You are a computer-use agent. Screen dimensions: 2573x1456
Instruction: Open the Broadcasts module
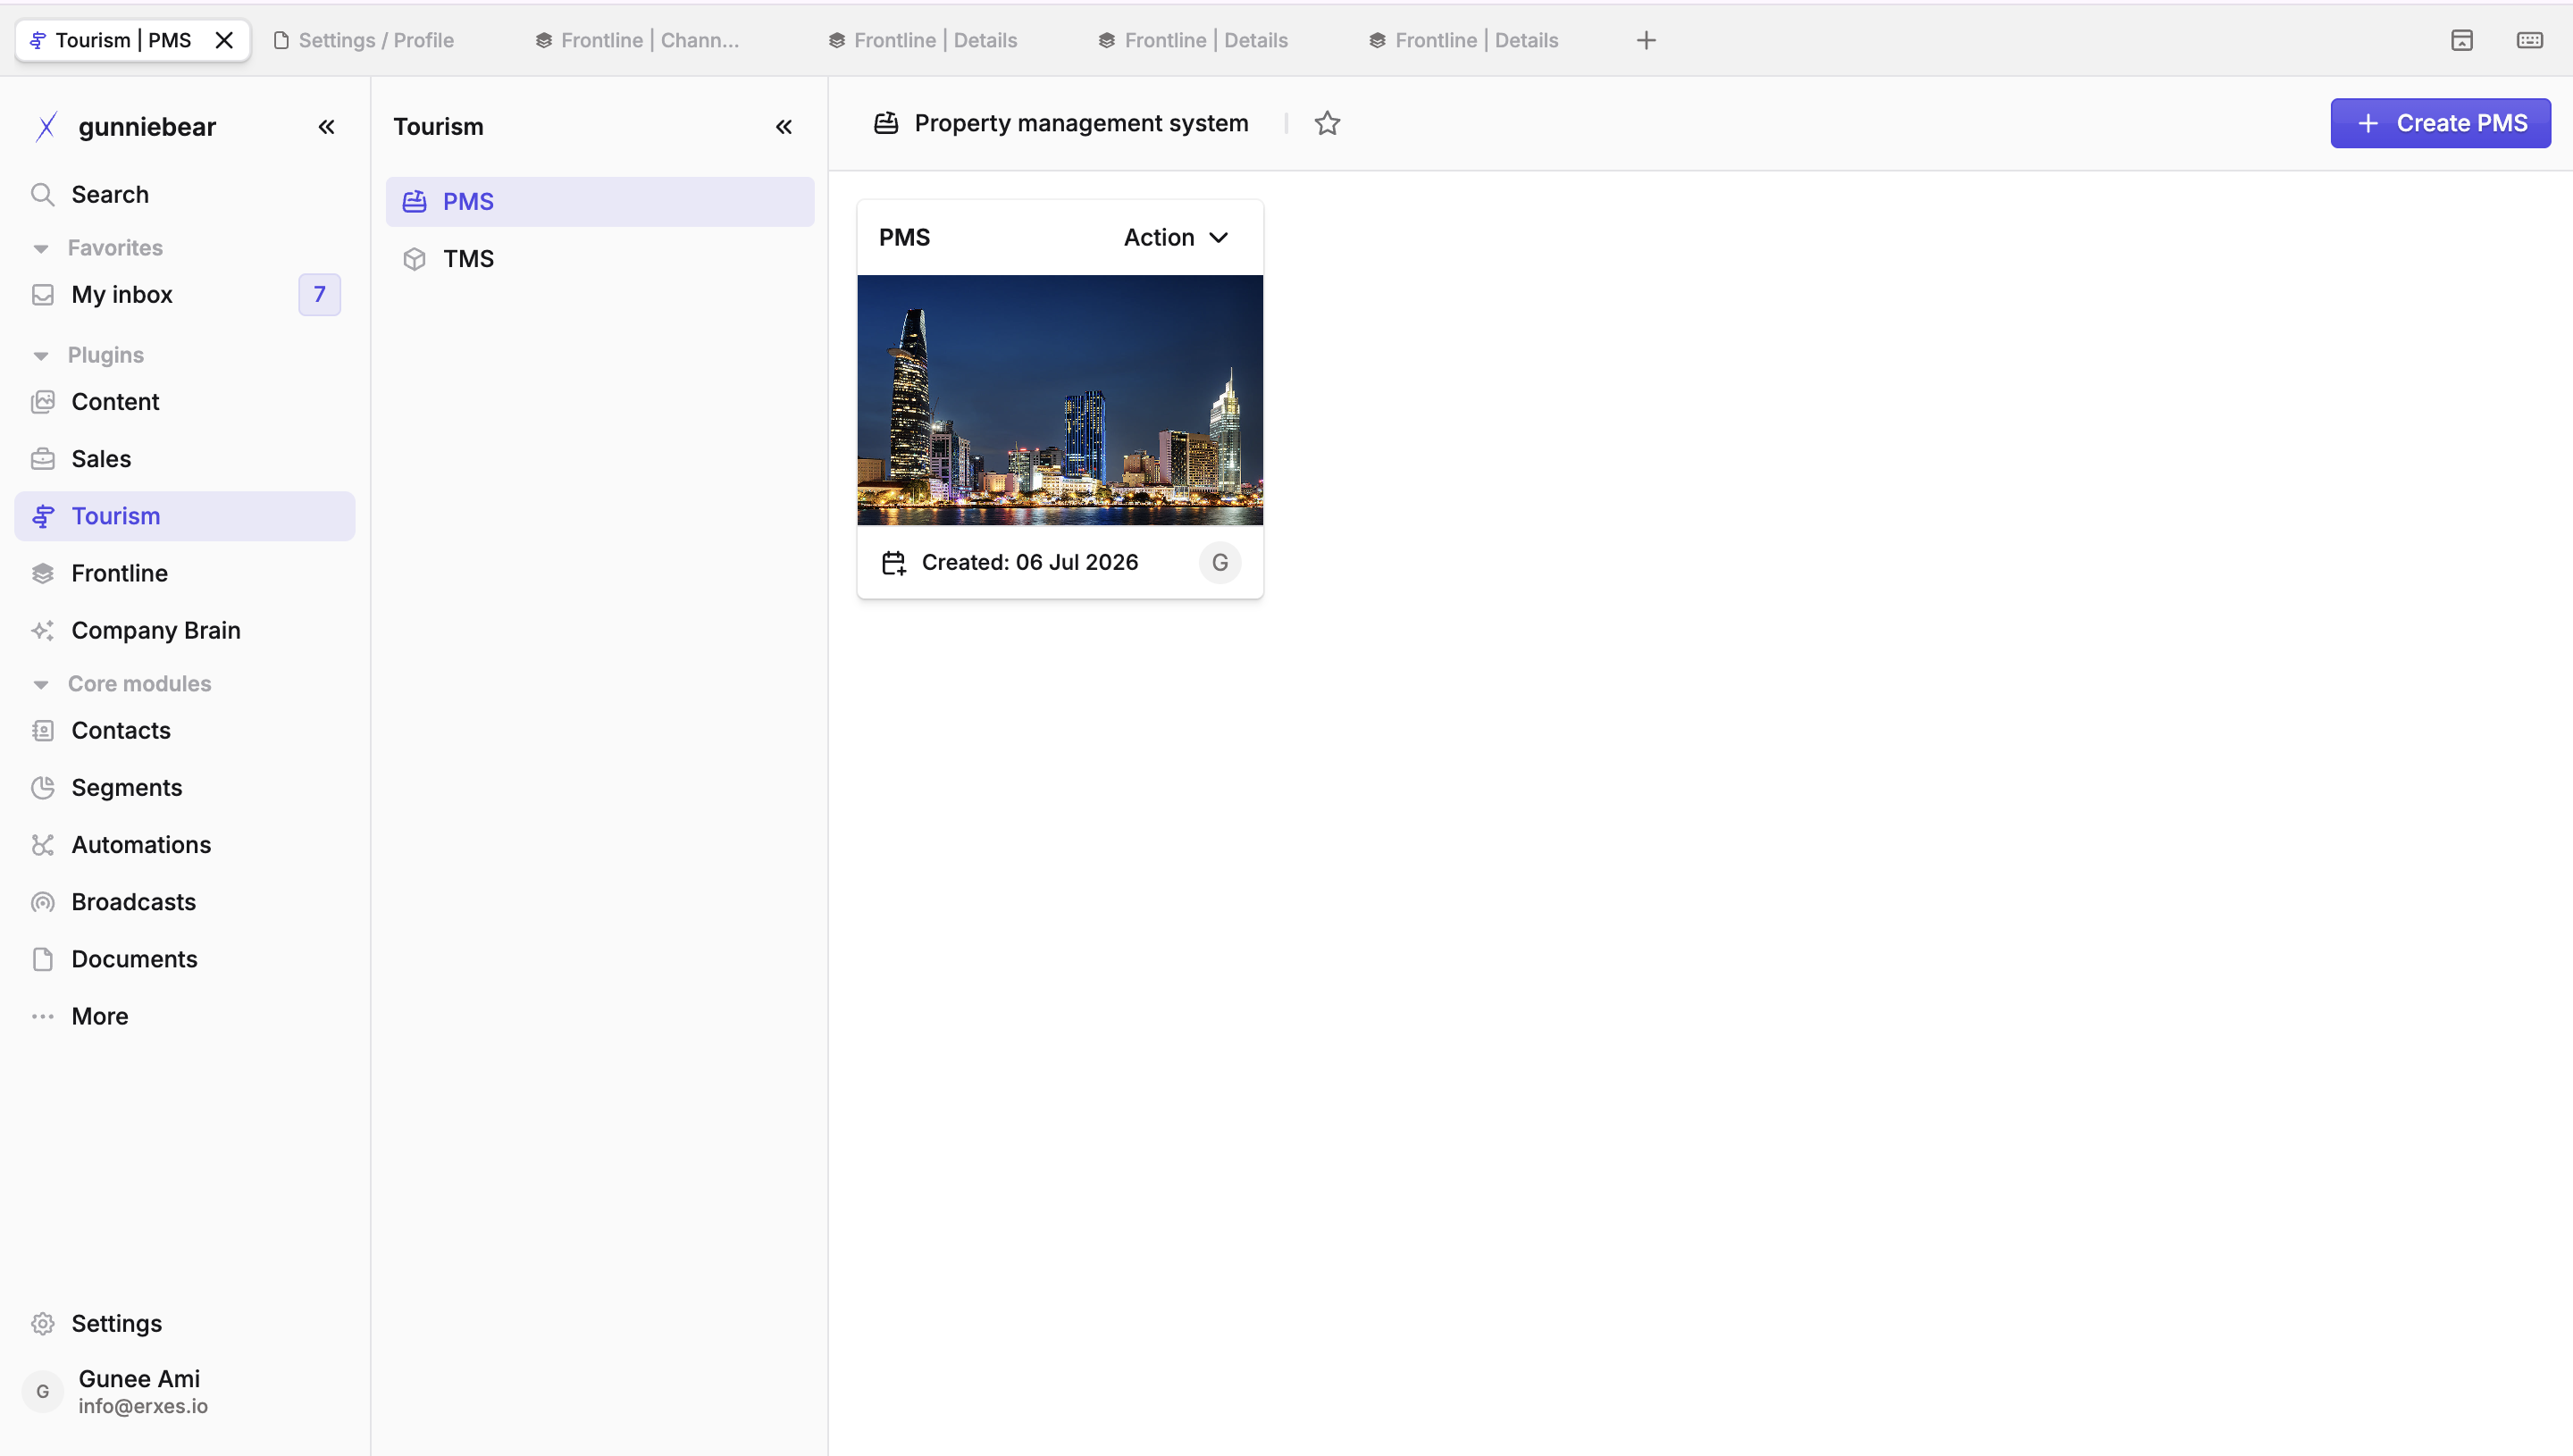[x=185, y=901]
